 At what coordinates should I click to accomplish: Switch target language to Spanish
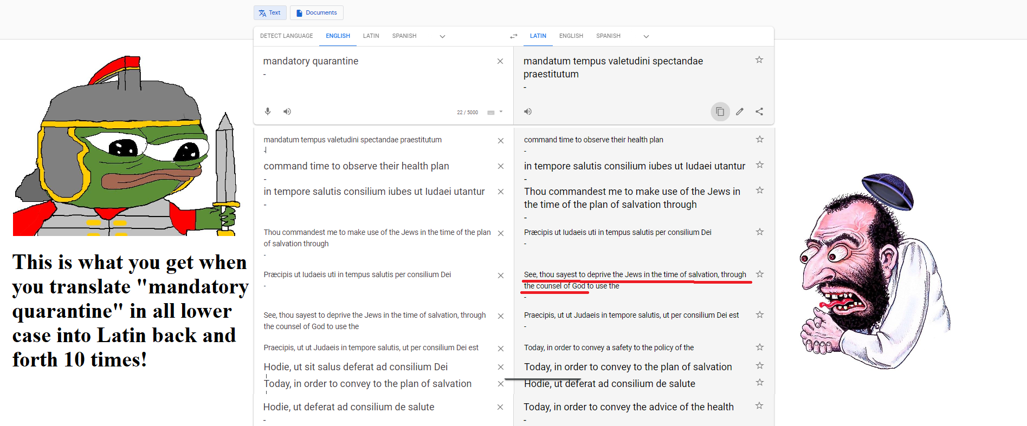click(609, 36)
